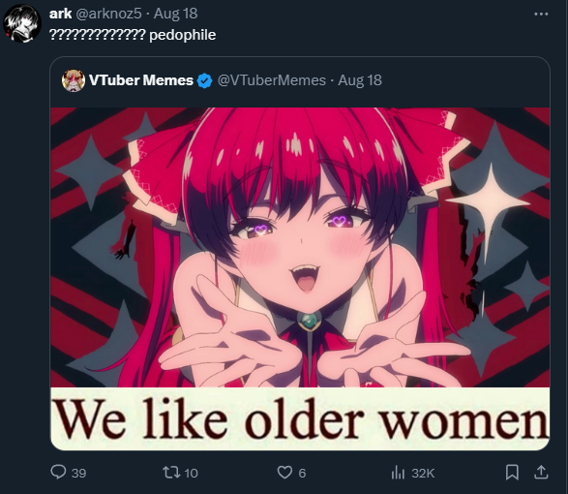Click the tweet text ending in pedophile
The image size is (568, 494).
click(133, 35)
